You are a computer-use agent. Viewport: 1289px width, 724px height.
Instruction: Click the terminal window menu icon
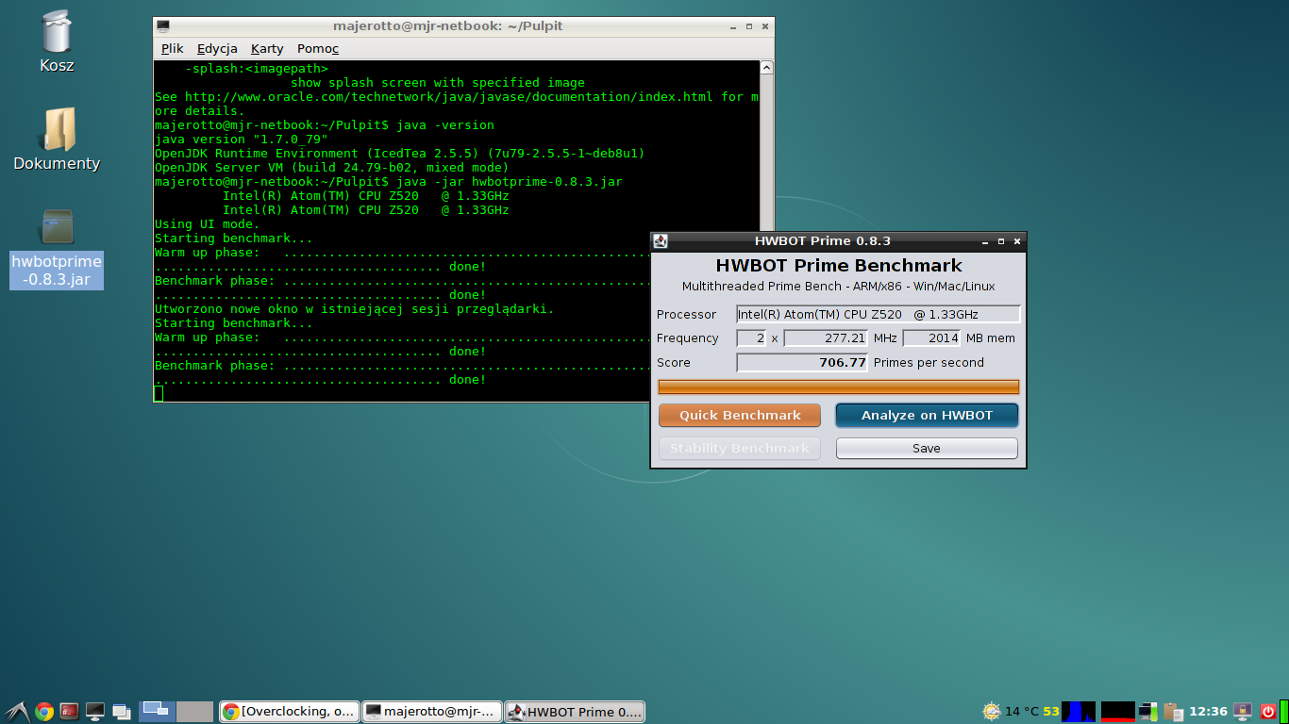(x=163, y=26)
